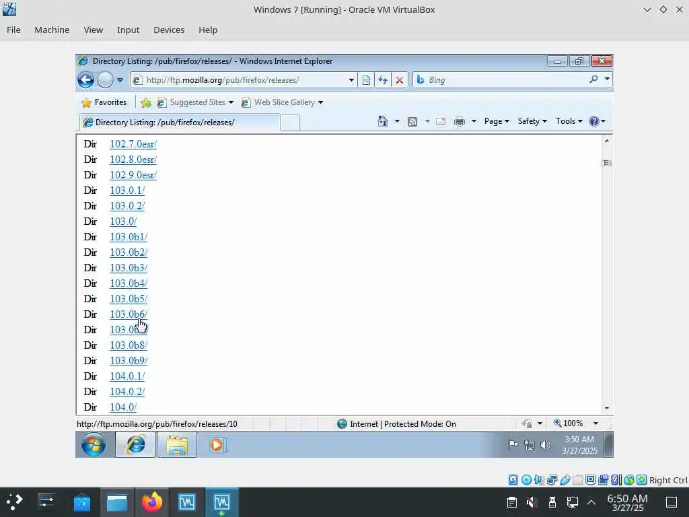
Task: Click the 100% zoom level button
Action: (x=569, y=423)
